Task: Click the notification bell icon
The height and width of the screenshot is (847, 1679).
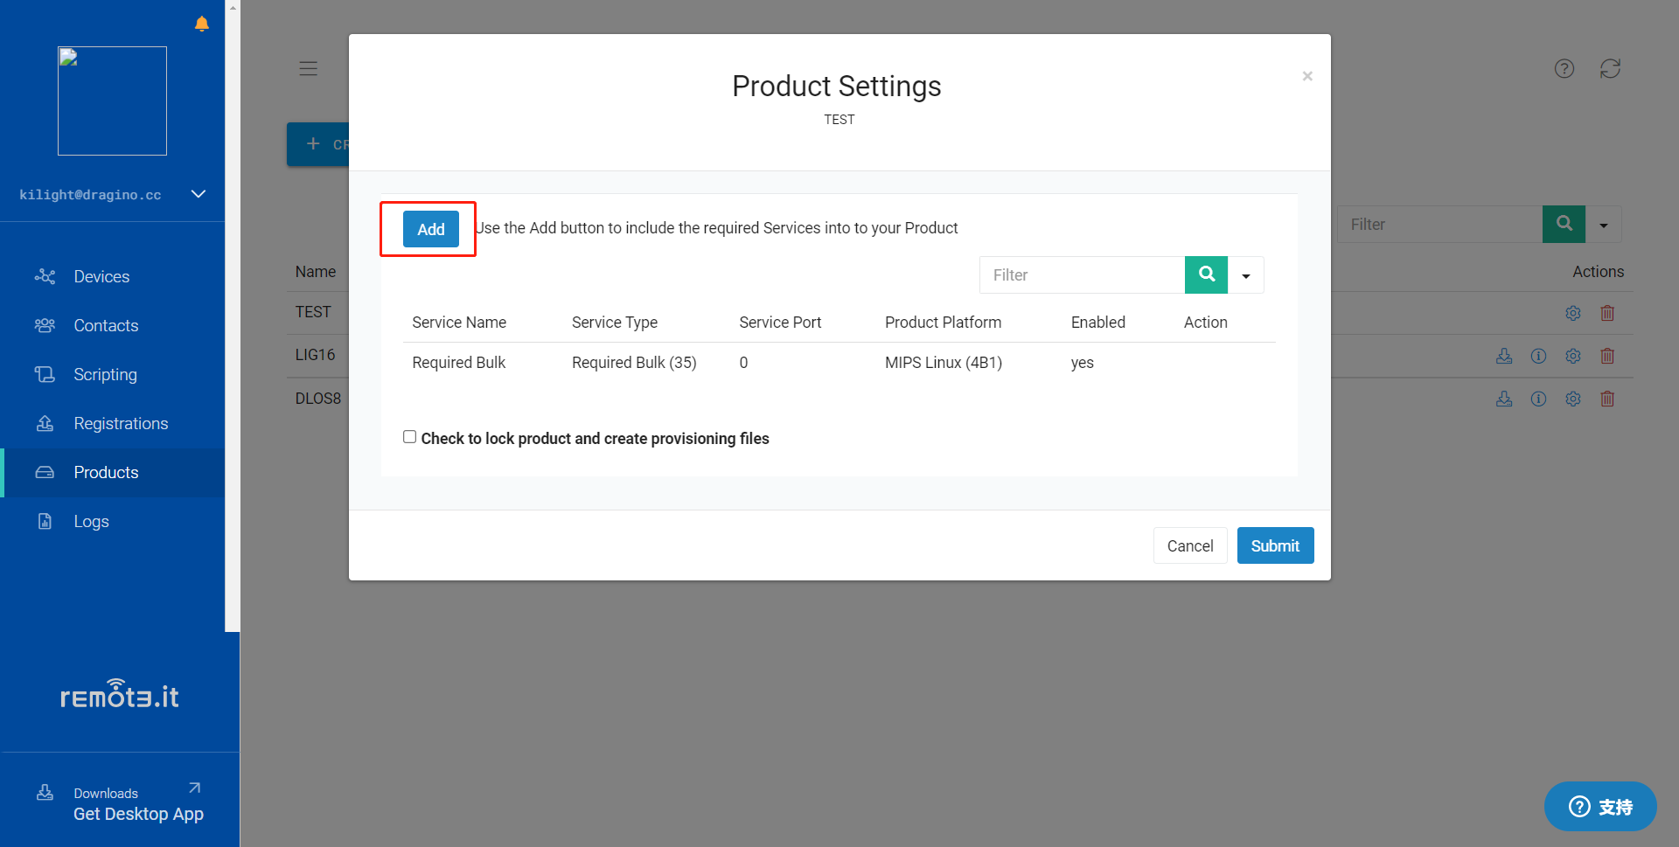Action: point(202,24)
